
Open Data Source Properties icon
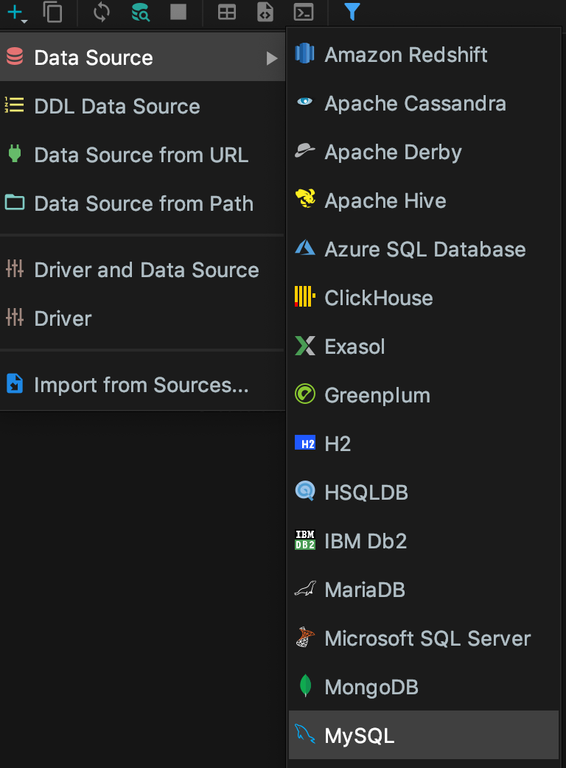click(x=141, y=13)
